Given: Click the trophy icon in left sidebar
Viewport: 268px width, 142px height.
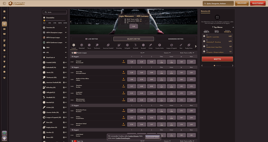Looking at the screenshot, I should pyautogui.click(x=4, y=62).
